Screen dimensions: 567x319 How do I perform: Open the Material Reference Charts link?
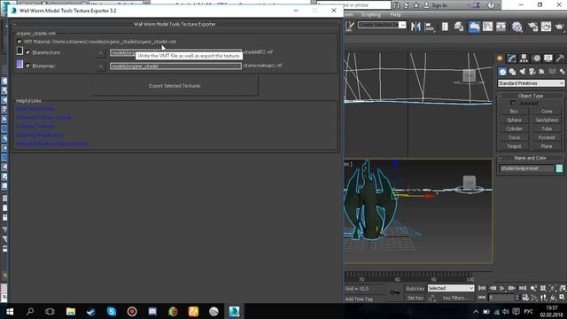click(52, 144)
